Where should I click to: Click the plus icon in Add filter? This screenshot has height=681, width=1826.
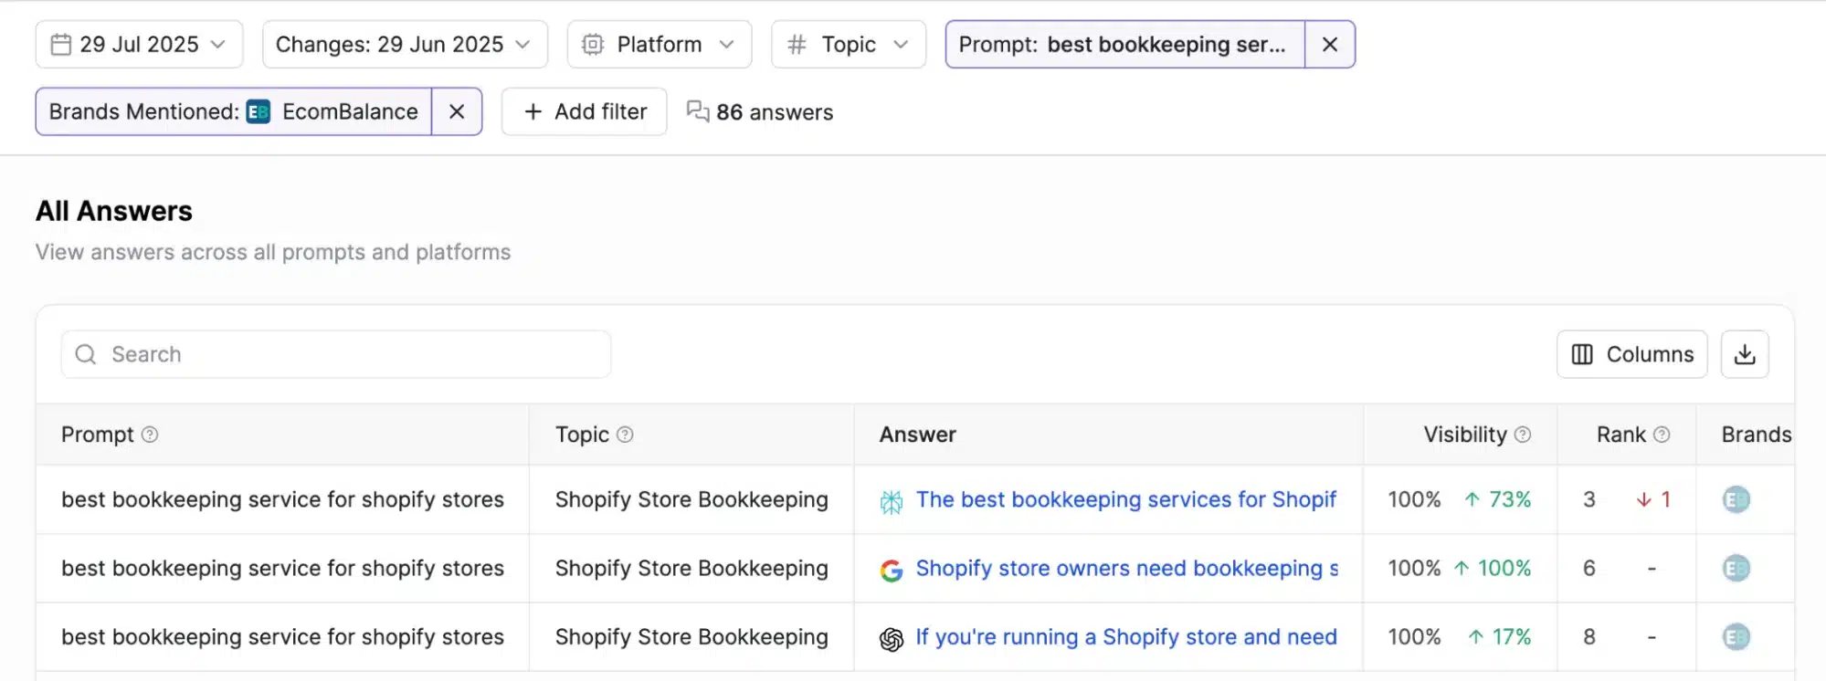pos(533,111)
